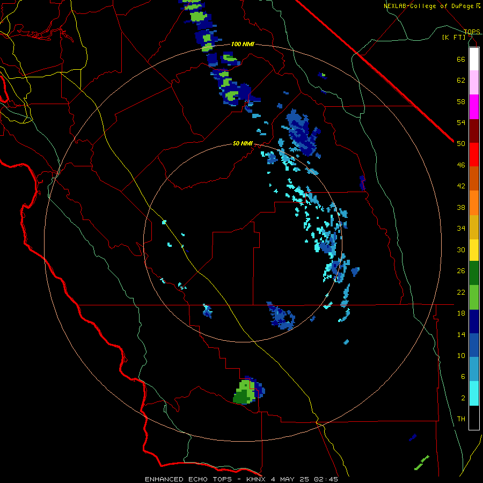
Task: Click the 2 legend value
Action: click(463, 398)
